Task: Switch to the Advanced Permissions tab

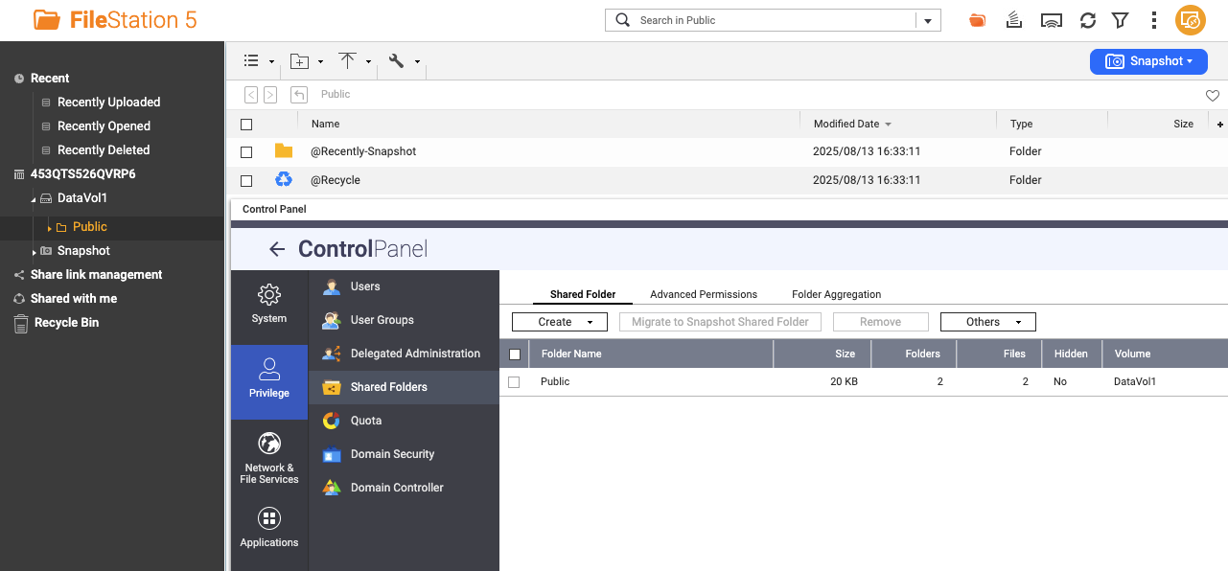Action: (x=703, y=294)
